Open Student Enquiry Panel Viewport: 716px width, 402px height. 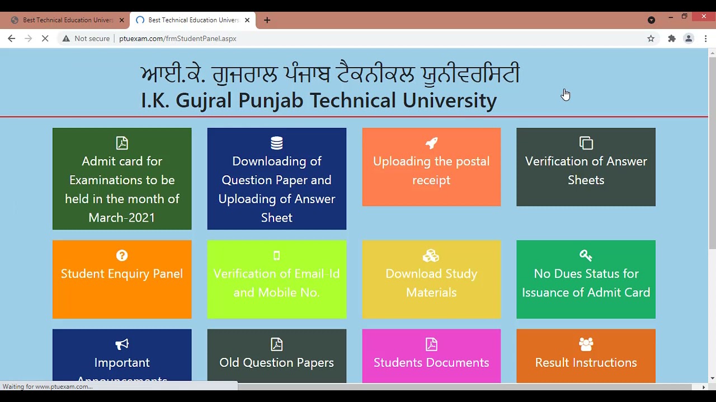tap(122, 279)
